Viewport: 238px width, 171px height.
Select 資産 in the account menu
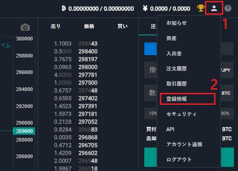pos(171,38)
